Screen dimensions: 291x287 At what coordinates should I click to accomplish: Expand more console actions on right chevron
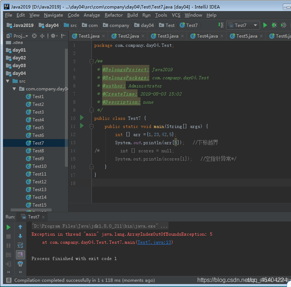(20, 272)
